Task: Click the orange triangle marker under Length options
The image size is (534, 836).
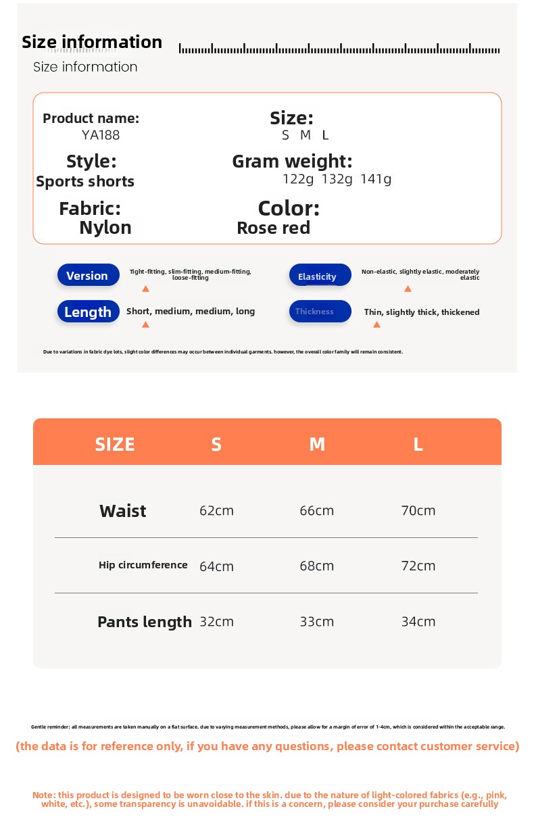Action: (145, 324)
